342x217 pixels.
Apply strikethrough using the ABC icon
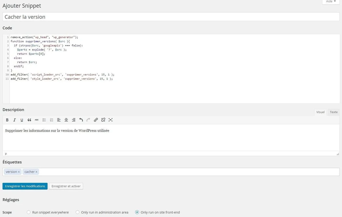(37, 120)
